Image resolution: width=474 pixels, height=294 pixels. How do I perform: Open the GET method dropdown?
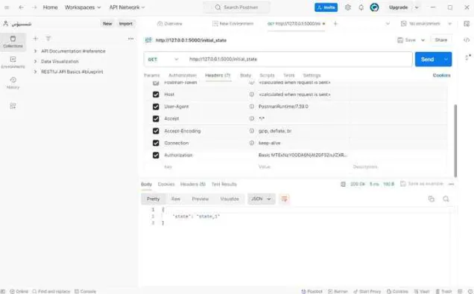(163, 59)
